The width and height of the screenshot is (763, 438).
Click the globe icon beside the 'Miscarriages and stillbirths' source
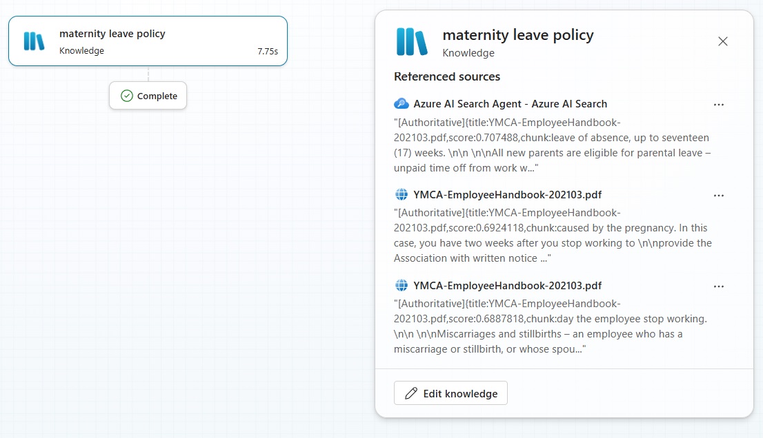(x=402, y=285)
